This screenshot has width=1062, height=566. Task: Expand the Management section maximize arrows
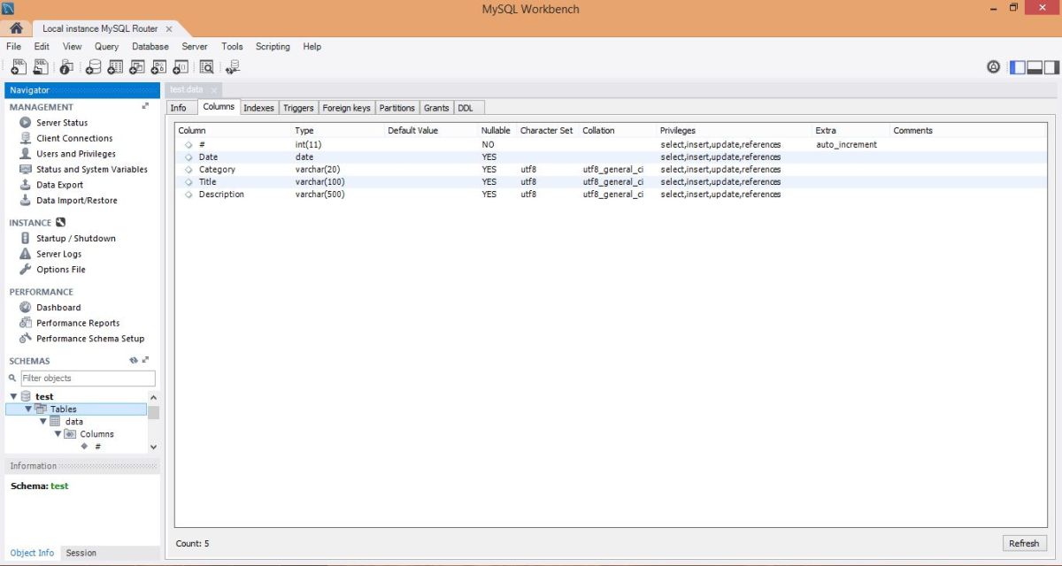pos(145,106)
